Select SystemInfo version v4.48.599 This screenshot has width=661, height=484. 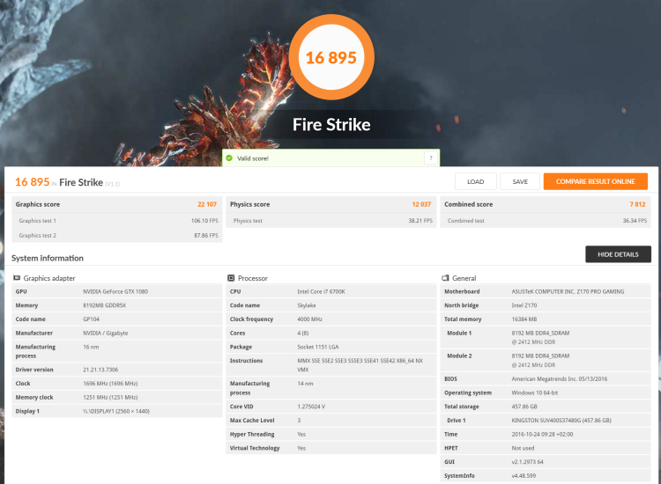(524, 475)
